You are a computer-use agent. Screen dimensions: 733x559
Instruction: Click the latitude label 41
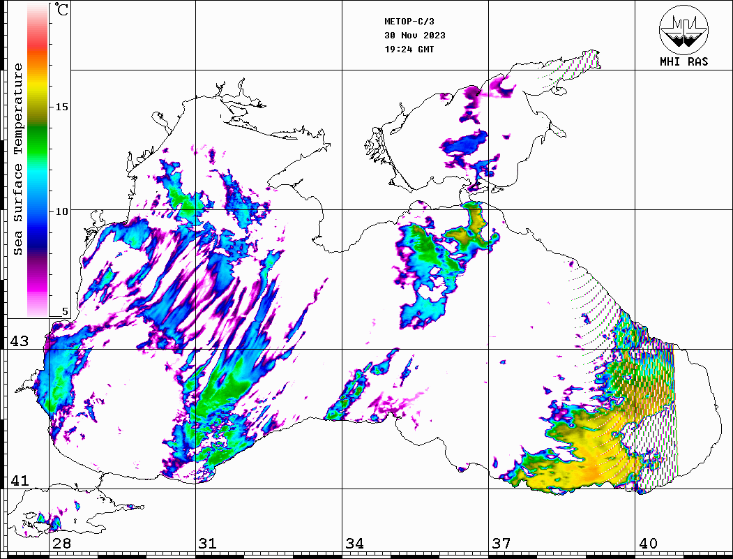(x=19, y=480)
